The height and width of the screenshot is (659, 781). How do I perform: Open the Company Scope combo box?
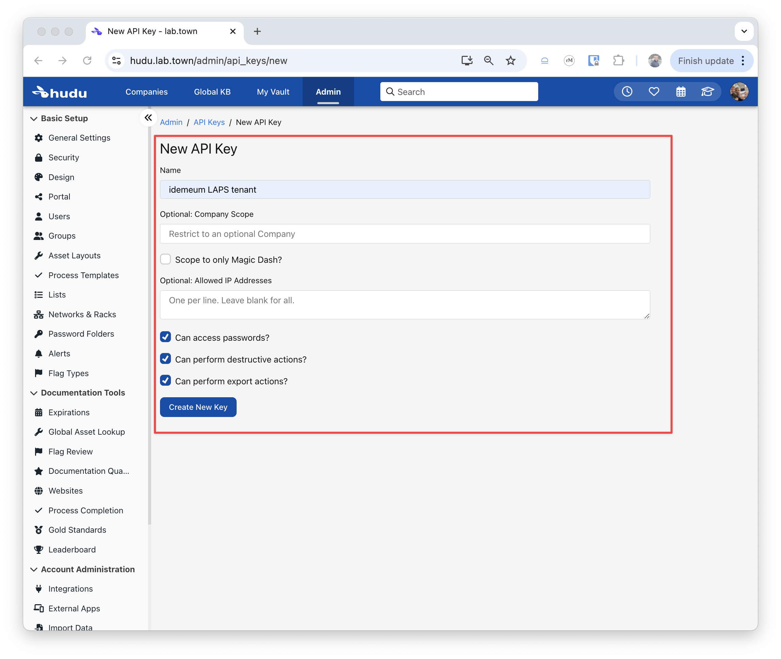(x=405, y=234)
